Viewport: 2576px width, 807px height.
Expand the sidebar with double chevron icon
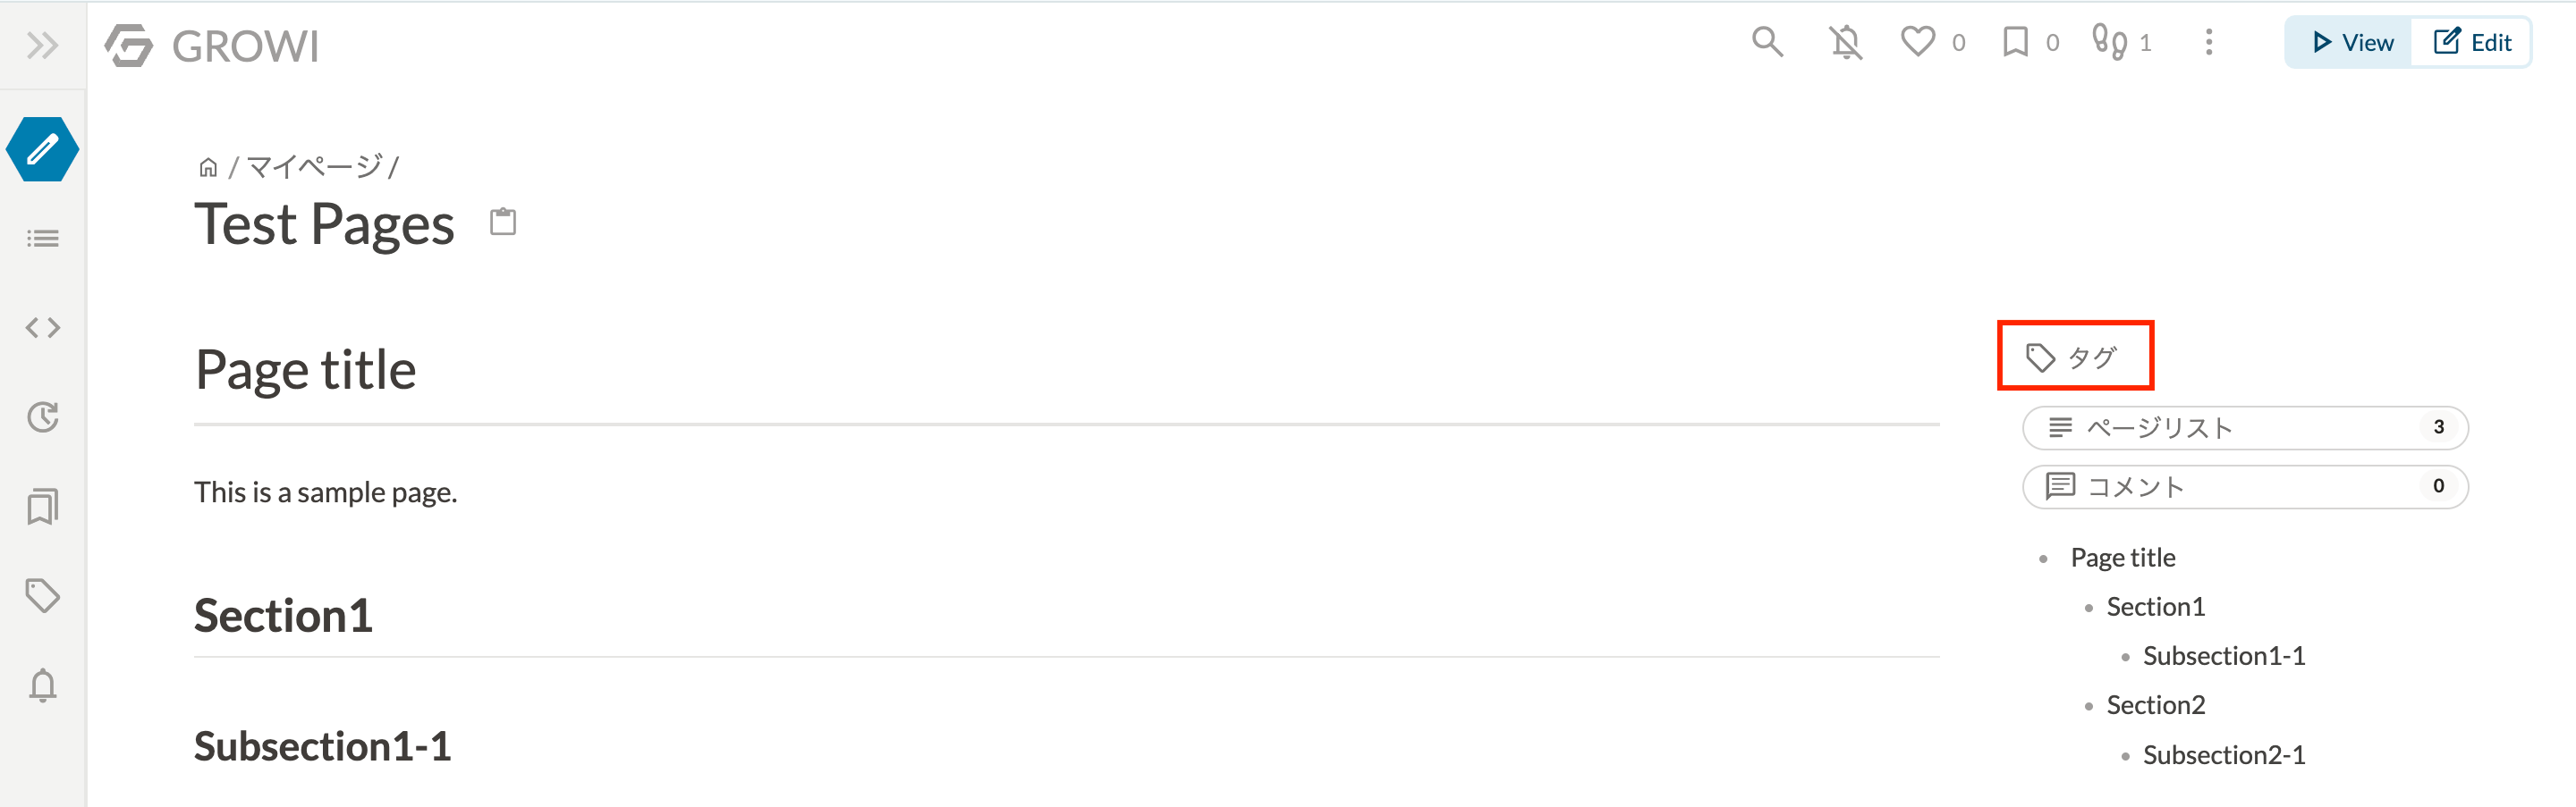coord(42,45)
